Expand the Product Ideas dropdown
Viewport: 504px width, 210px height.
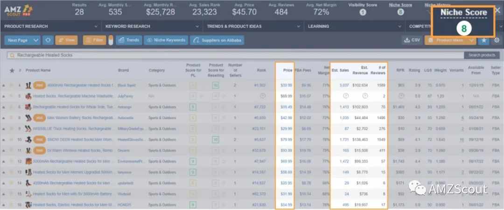pyautogui.click(x=471, y=41)
